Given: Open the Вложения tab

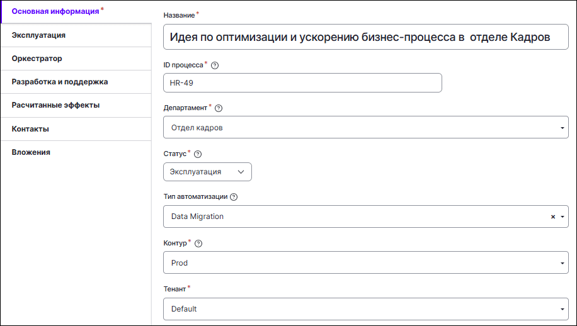Looking at the screenshot, I should tap(31, 152).
